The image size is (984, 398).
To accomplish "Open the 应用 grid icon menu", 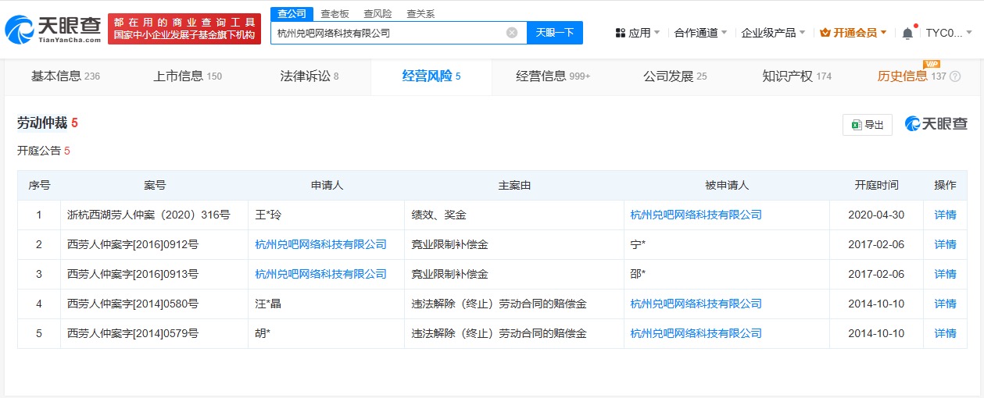I will (620, 33).
